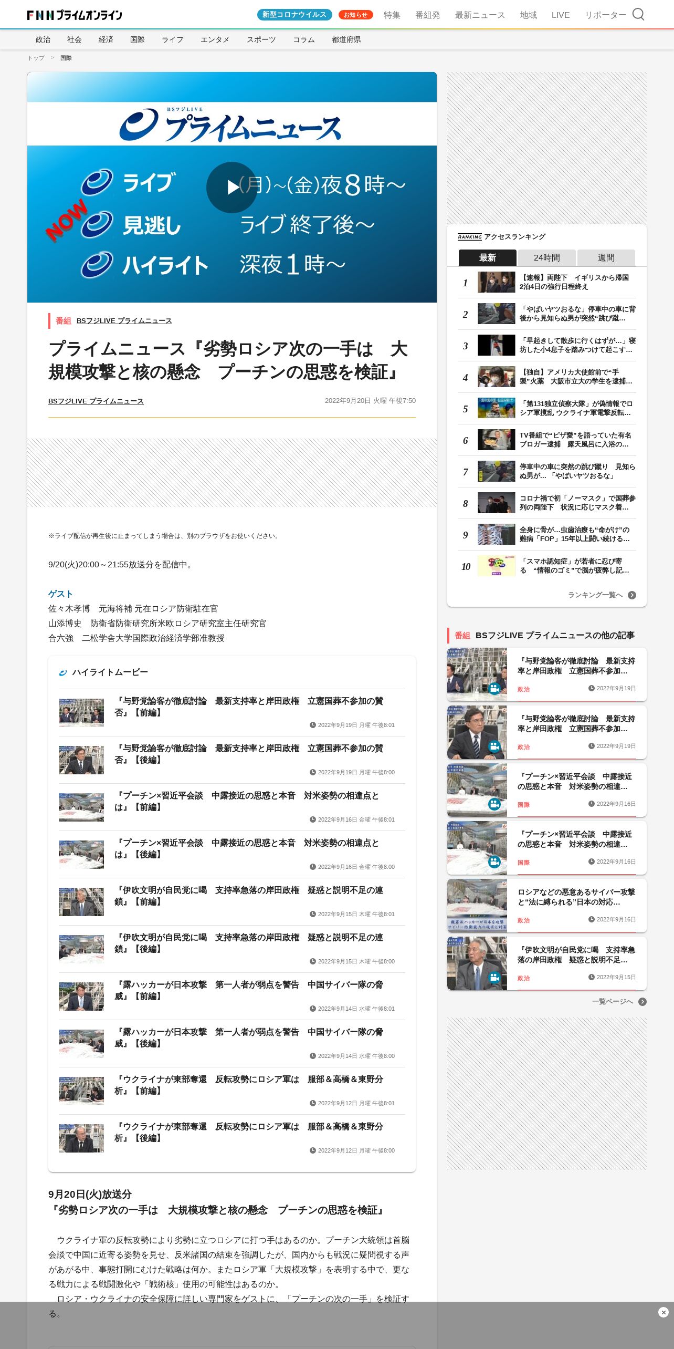Image resolution: width=674 pixels, height=1349 pixels.
Task: Open sidebar card ロシアなどの悪意あるサイバー攻撃
Action: 547,906
